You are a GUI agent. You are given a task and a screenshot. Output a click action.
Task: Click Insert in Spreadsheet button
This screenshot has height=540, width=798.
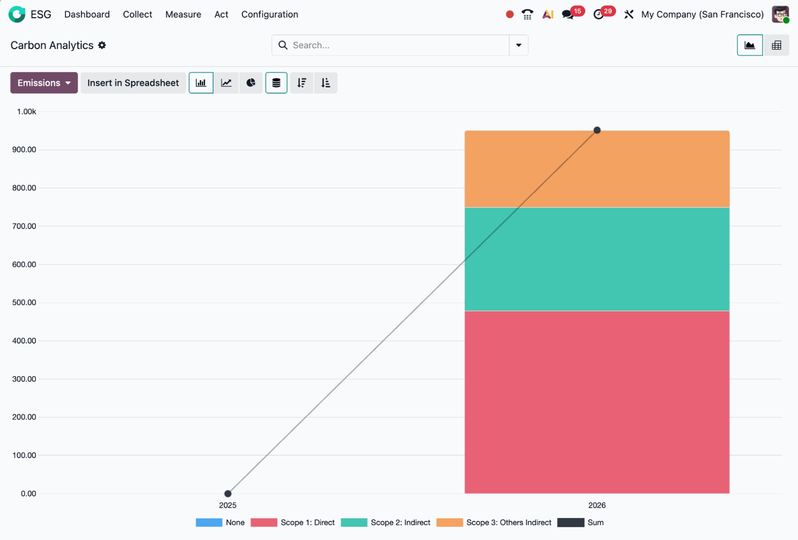coord(133,83)
